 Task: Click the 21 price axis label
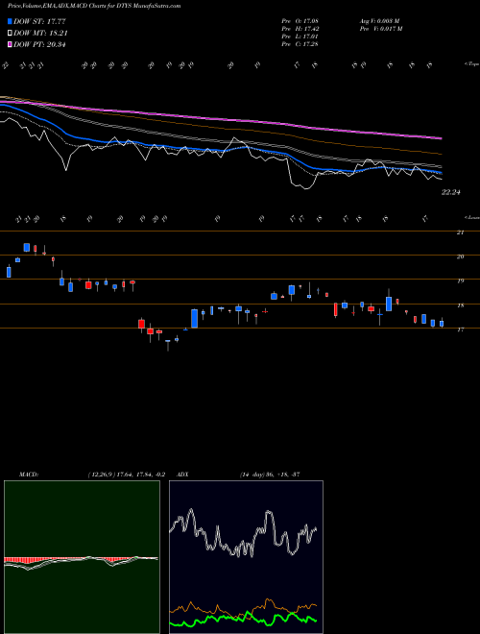(x=460, y=232)
